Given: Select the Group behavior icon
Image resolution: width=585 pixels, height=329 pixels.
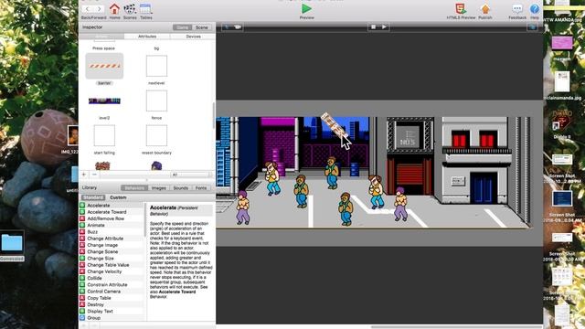Looking at the screenshot, I should pos(82,318).
